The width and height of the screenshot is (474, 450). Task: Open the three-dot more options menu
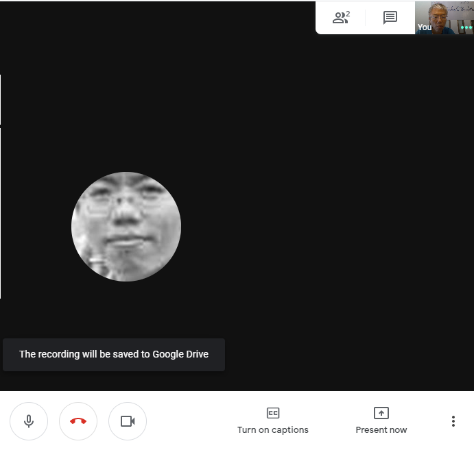pos(453,421)
